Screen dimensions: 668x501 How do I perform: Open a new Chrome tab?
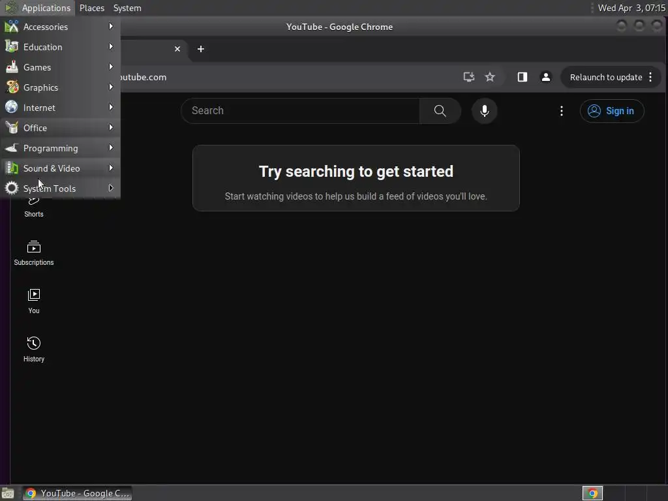[x=201, y=49]
